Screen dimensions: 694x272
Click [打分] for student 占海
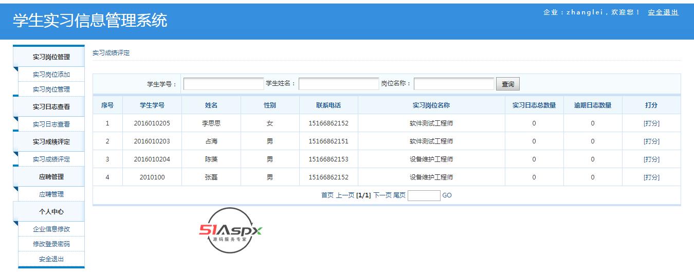[651, 141]
